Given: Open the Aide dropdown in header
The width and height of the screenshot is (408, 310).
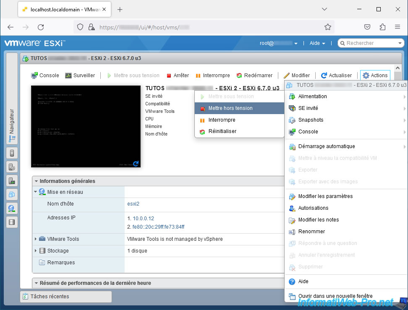Looking at the screenshot, I should (317, 43).
